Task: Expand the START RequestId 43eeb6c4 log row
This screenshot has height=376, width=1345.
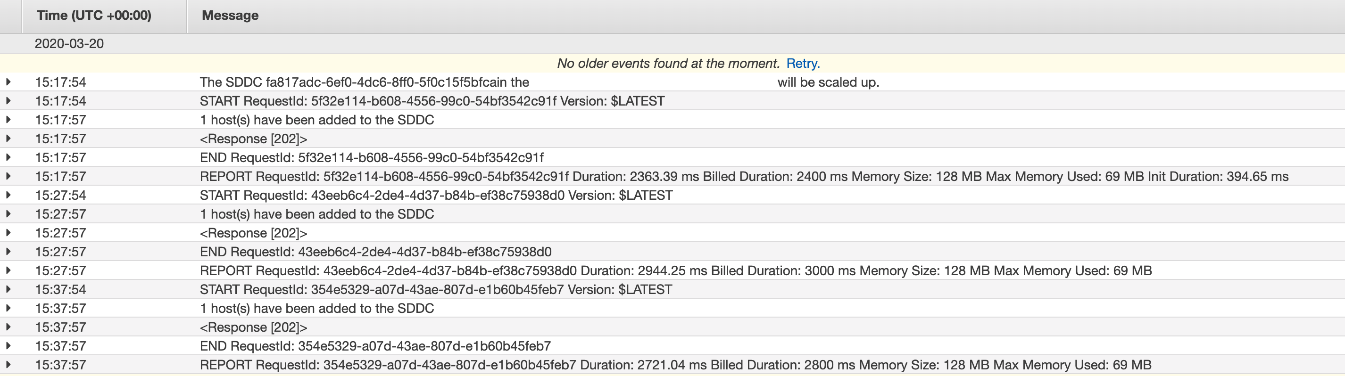Action: (x=8, y=195)
